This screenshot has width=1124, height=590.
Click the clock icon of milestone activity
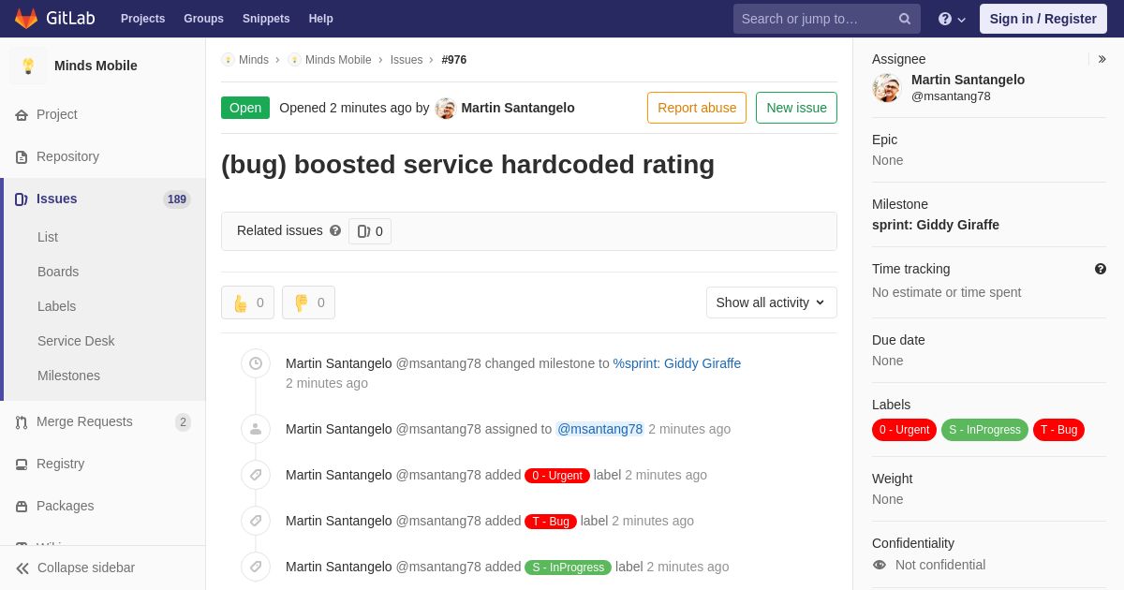point(256,363)
